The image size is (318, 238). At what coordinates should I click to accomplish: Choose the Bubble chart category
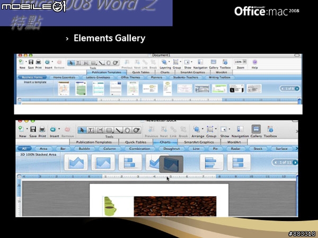coord(84,149)
